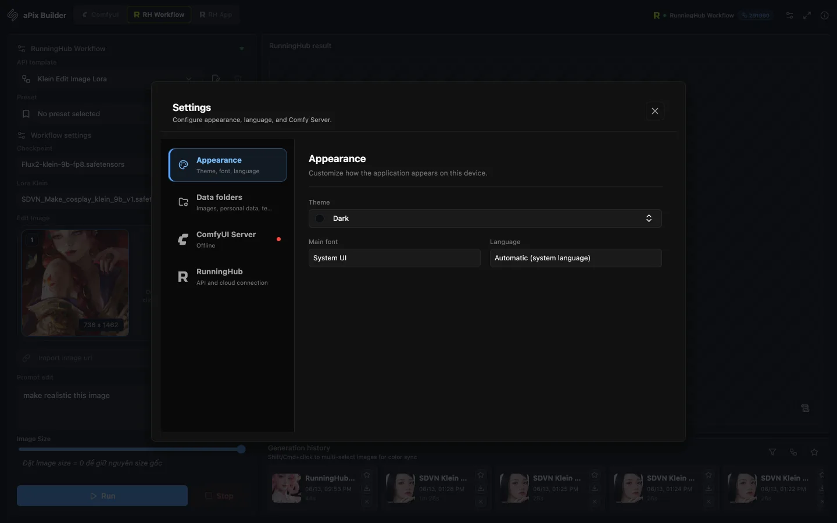Open the API template dropdown Klein Edit Image Lora
Image resolution: width=837 pixels, height=523 pixels.
[x=108, y=79]
